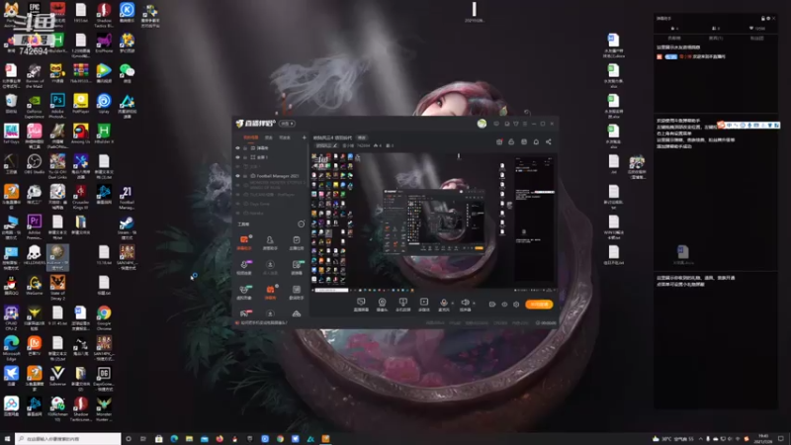Mute the microphone in bottom bar

[443, 303]
